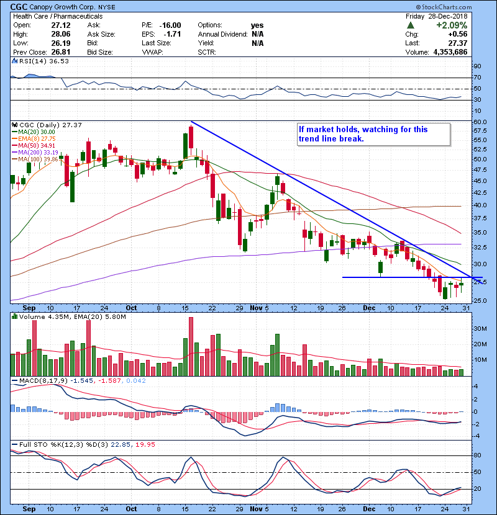Click the Volume 4,353,686 value

(x=450, y=52)
